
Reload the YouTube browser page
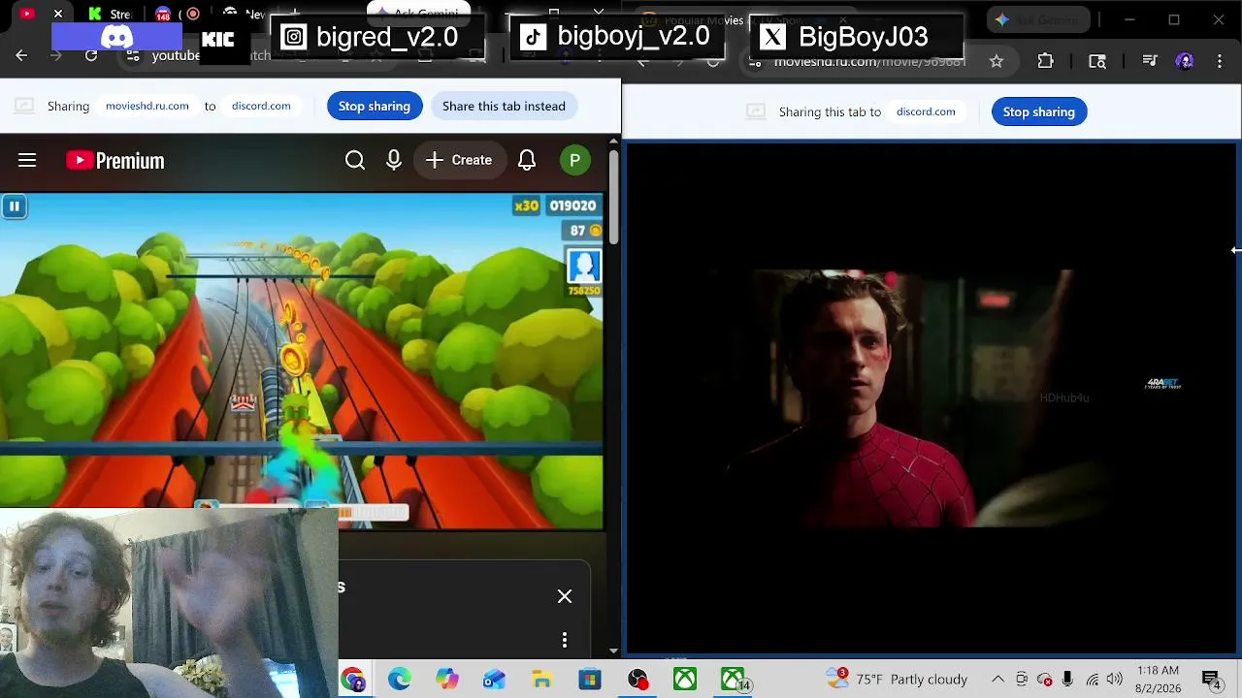click(91, 56)
